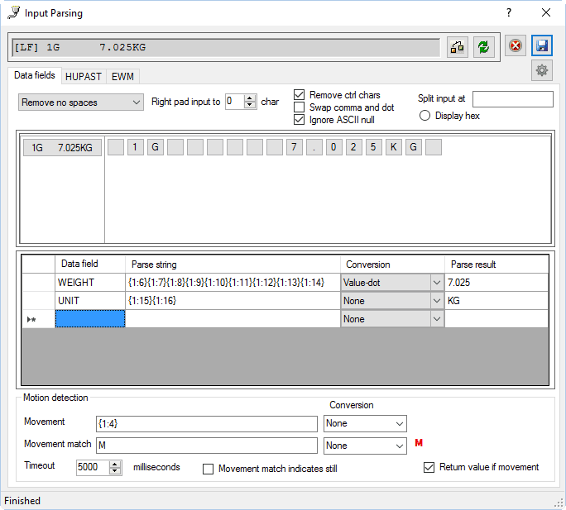Click the Split input at field
The height and width of the screenshot is (510, 566).
[512, 99]
